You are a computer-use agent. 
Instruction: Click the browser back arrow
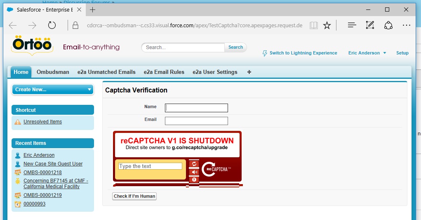point(13,26)
